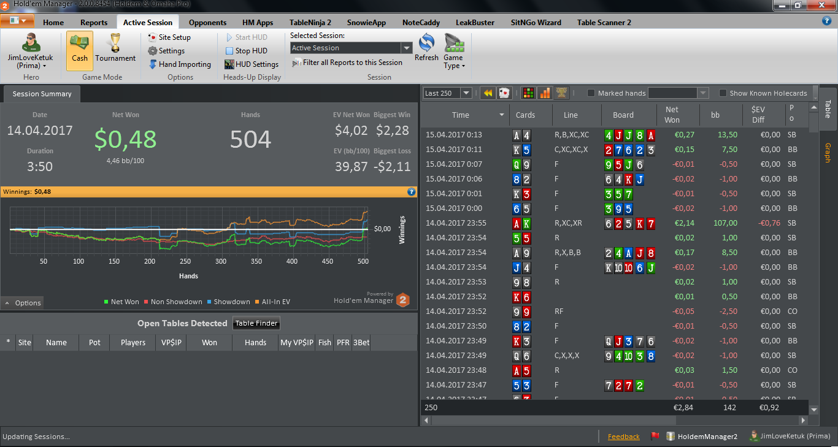Screen dimensions: 838x447
Task: Open Settings in the Options group
Action: click(x=166, y=51)
